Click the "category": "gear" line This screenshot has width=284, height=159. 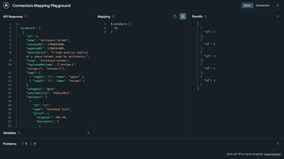pos(41,89)
